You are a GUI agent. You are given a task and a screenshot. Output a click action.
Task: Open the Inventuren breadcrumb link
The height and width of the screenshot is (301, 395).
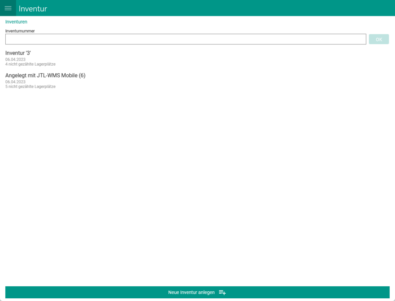point(16,22)
